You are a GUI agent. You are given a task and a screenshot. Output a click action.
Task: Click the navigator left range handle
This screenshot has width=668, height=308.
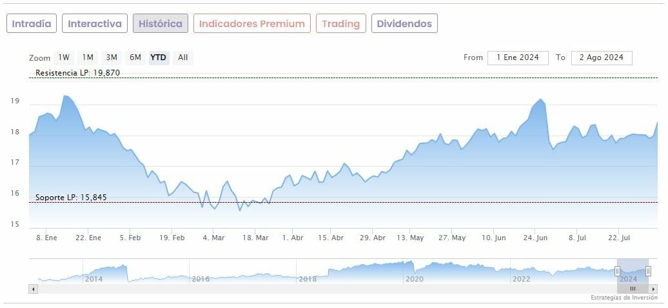click(x=617, y=271)
